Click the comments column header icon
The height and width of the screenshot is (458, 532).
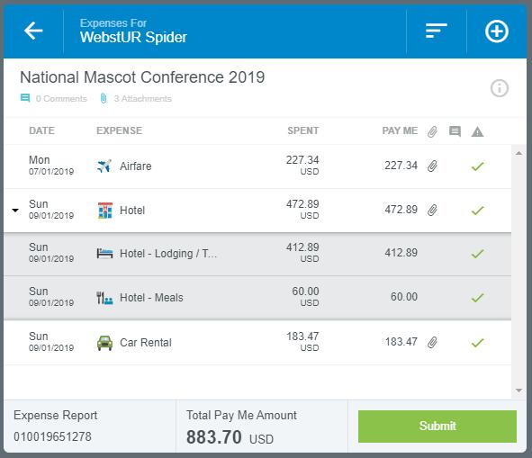[x=455, y=131]
